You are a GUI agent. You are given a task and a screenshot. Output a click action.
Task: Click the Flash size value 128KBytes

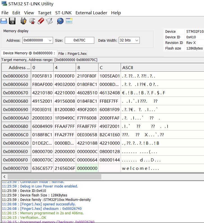194,48
